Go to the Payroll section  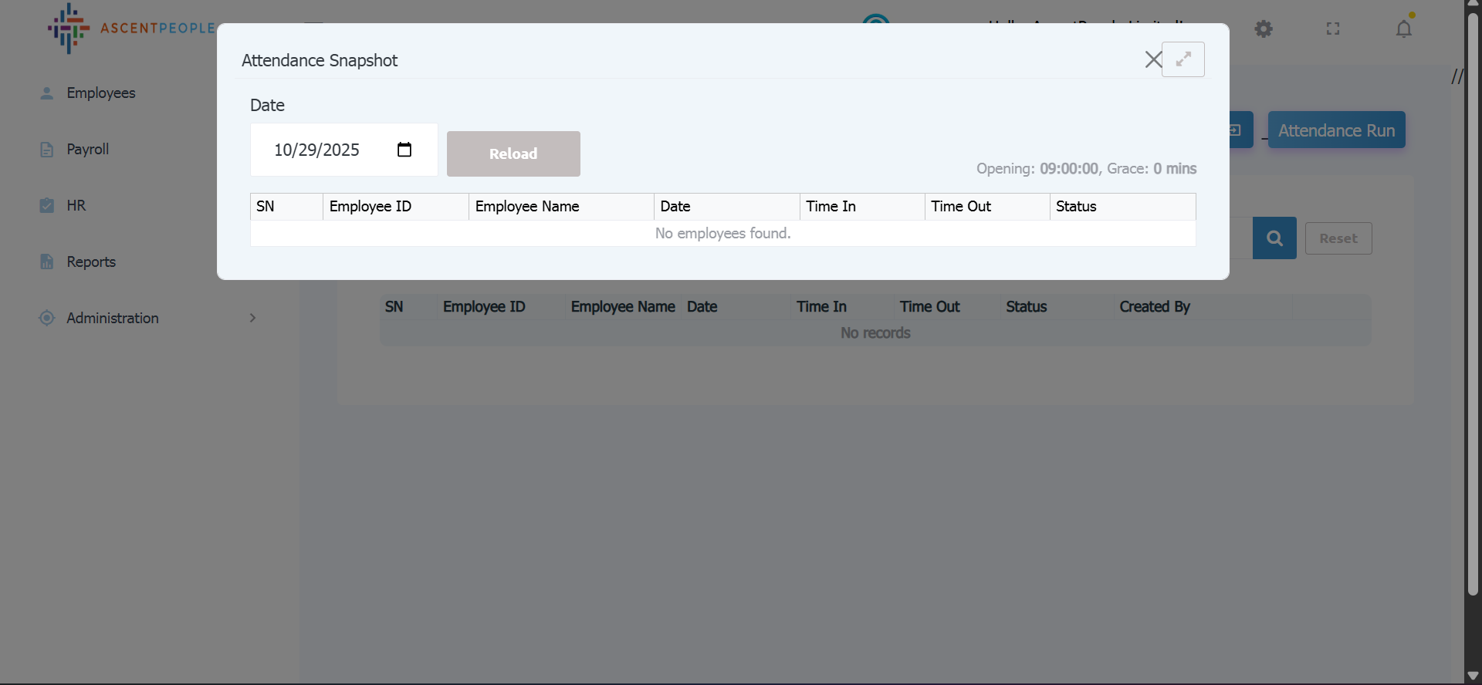click(x=87, y=149)
